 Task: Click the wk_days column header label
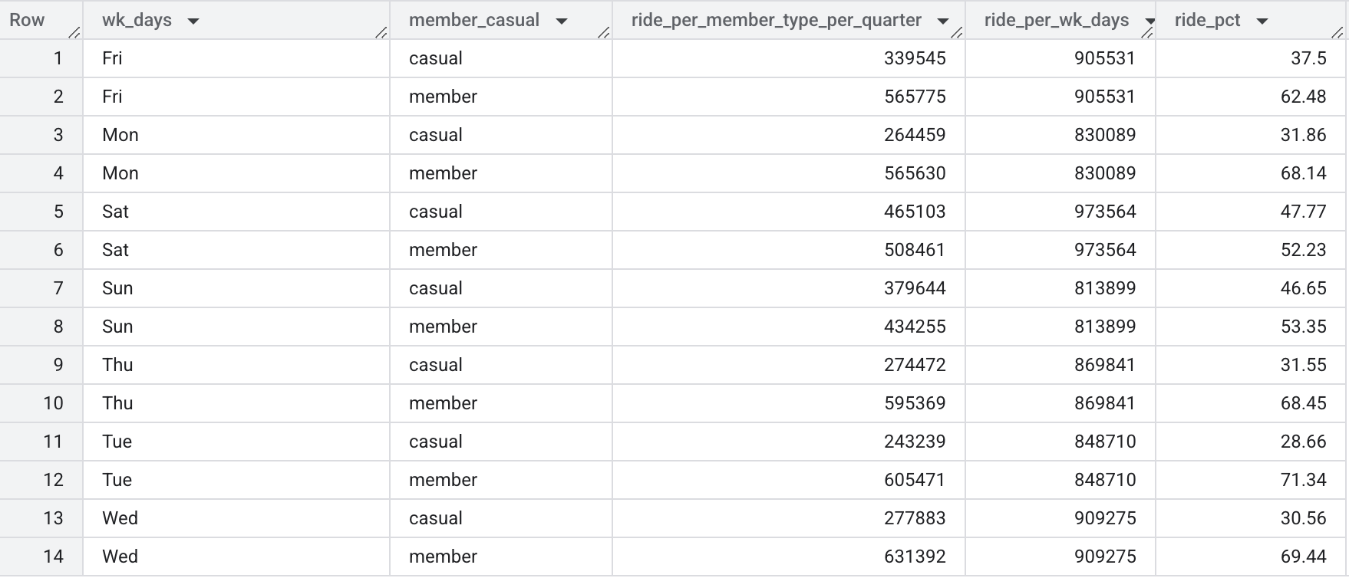pos(137,21)
